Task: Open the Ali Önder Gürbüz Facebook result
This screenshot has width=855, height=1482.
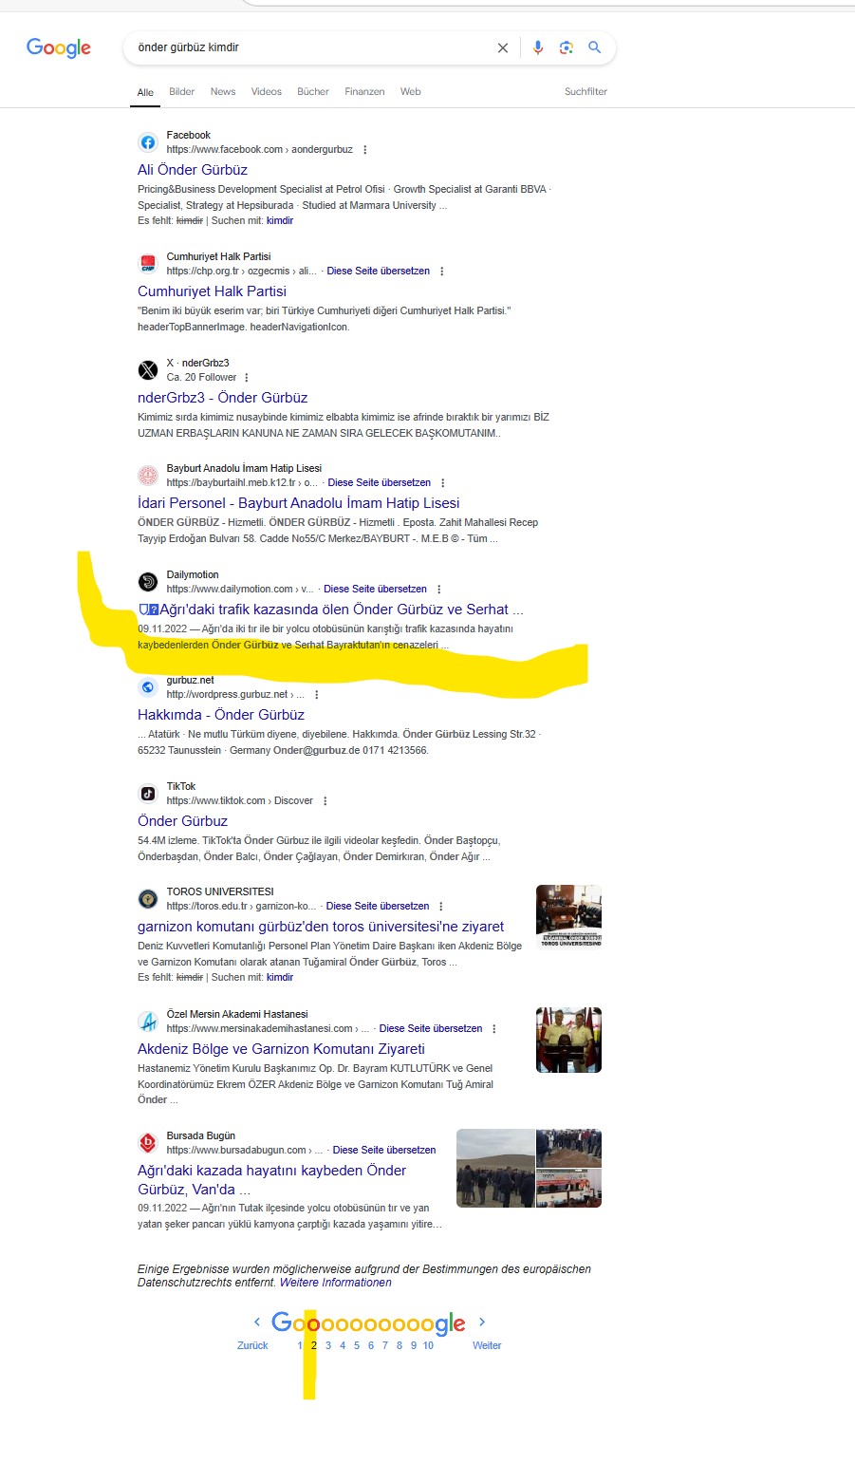Action: 193,170
